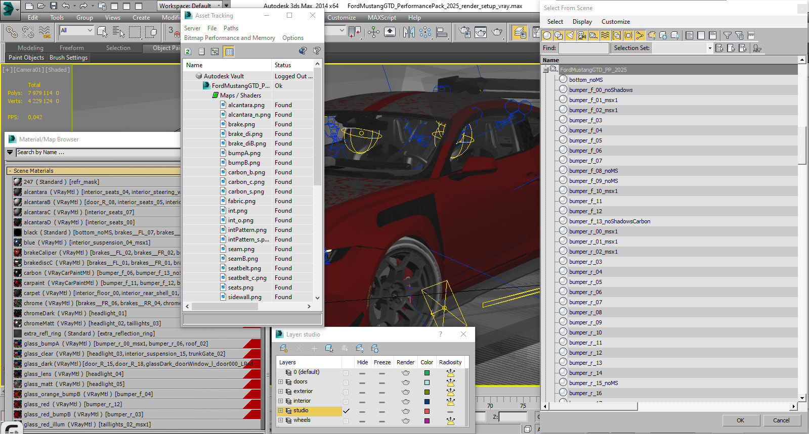This screenshot has width=809, height=434.
Task: Click the funnel filter icon in Select From Scene
Action: pyautogui.click(x=727, y=35)
